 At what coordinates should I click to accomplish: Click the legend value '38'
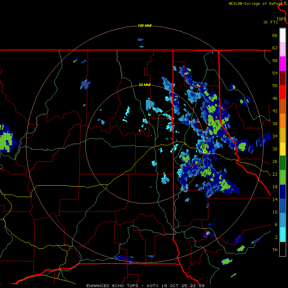pyautogui.click(x=275, y=124)
